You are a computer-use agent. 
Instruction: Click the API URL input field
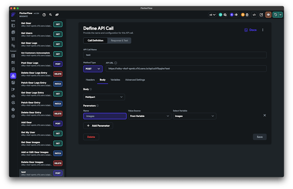pyautogui.click(x=186, y=69)
